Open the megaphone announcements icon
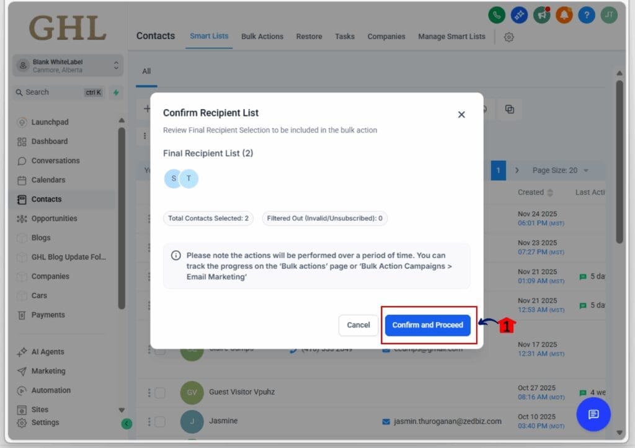This screenshot has height=448, width=635. pos(541,15)
